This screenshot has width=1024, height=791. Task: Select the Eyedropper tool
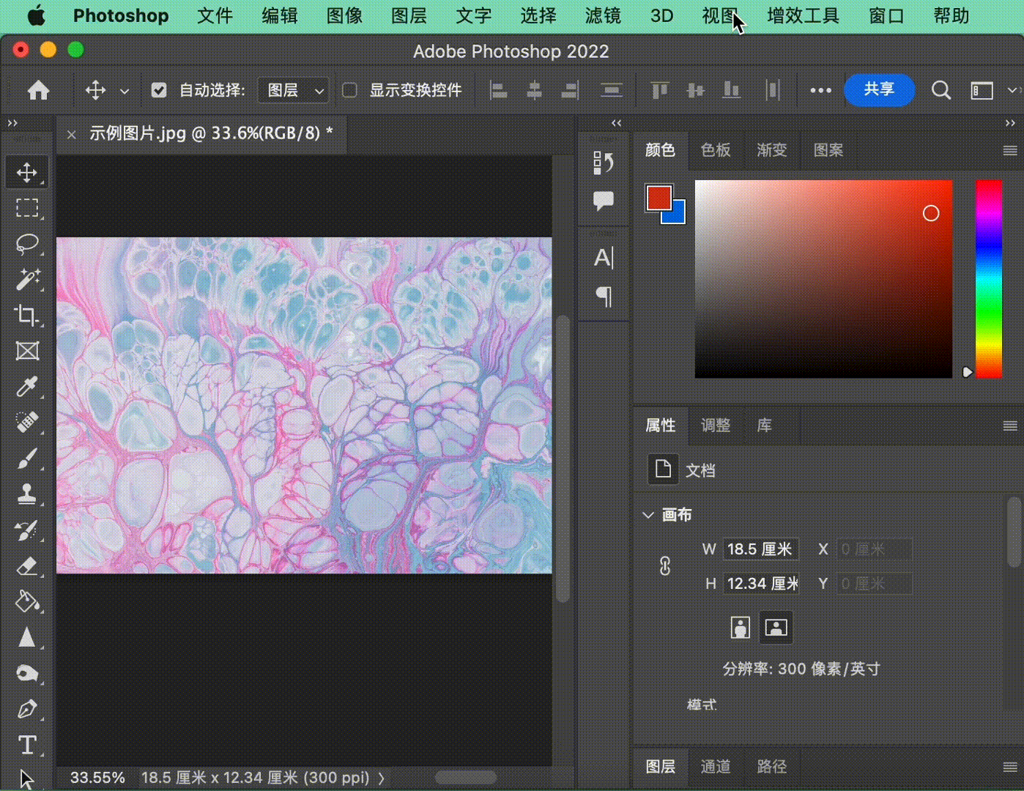[x=27, y=387]
